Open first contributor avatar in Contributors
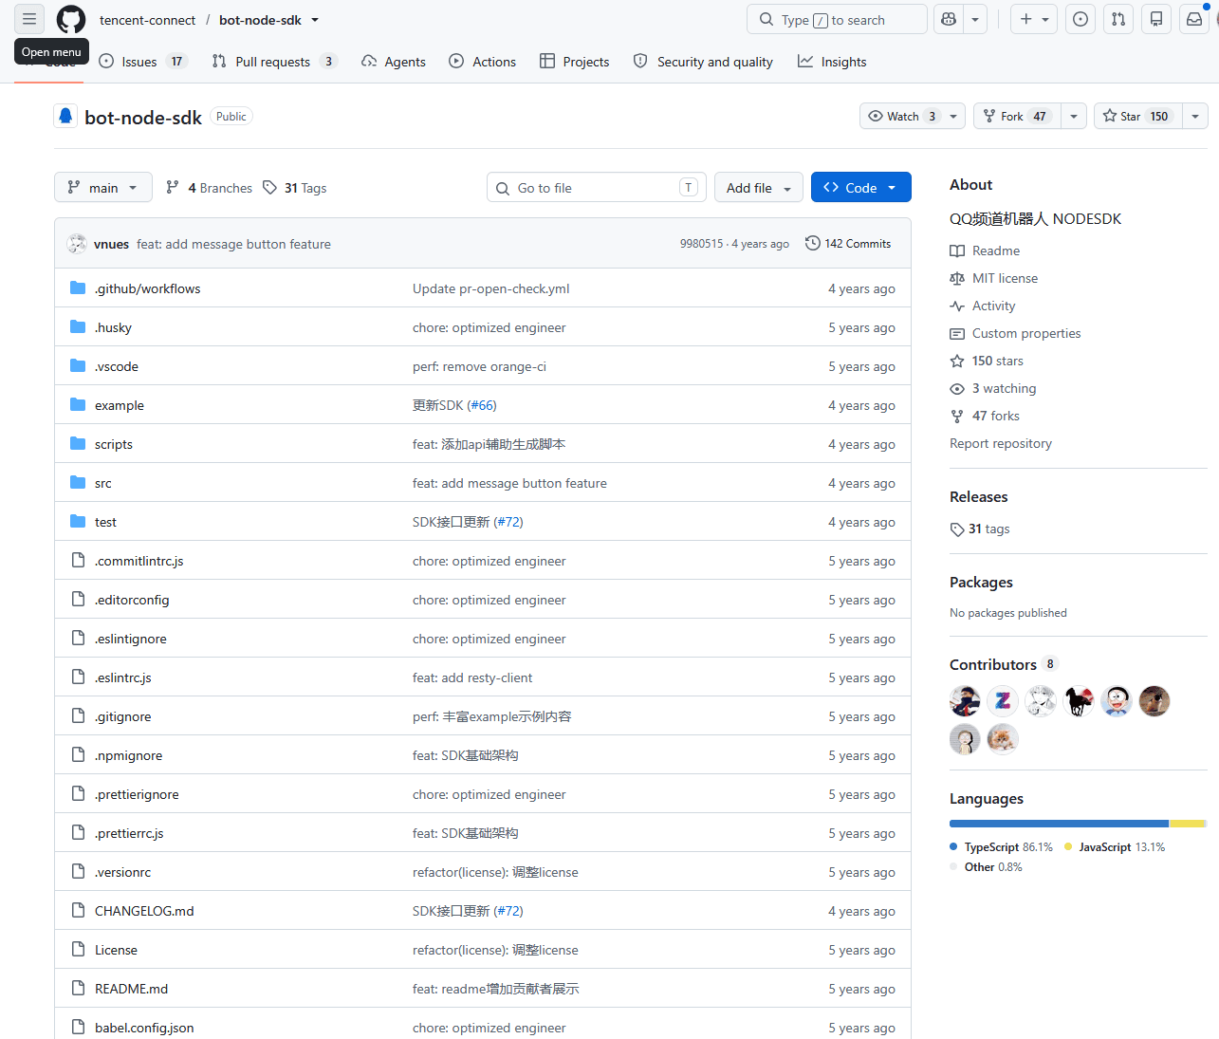Screen dimensions: 1219x1039 (x=965, y=701)
